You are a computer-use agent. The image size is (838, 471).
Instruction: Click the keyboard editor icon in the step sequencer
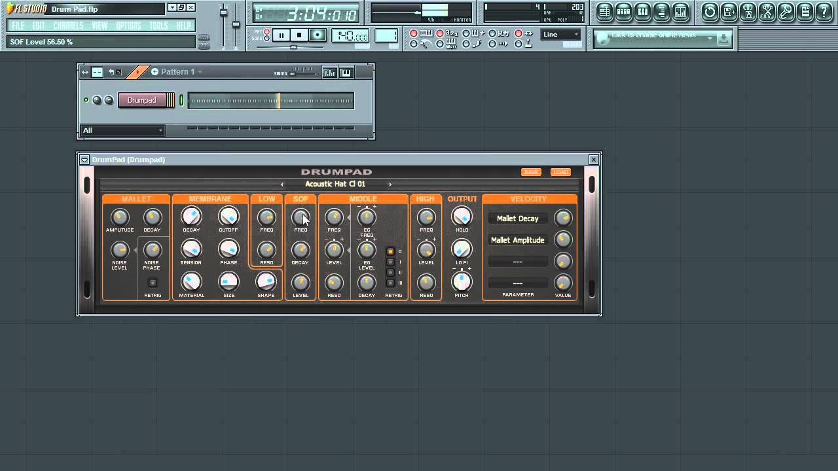pyautogui.click(x=346, y=73)
